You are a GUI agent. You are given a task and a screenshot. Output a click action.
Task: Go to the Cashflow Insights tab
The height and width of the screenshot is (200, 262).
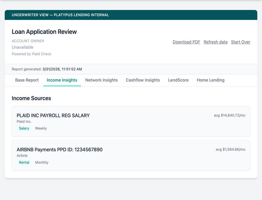(x=143, y=80)
